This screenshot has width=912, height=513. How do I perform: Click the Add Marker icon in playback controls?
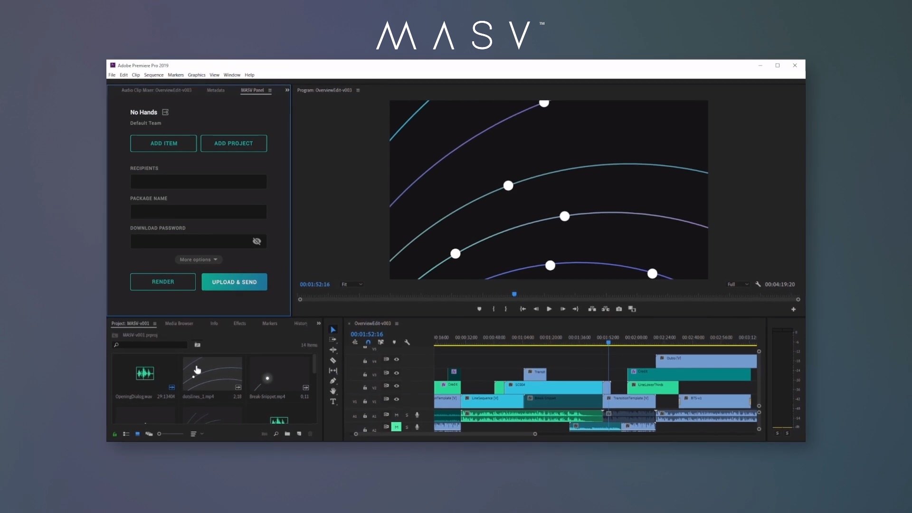click(x=480, y=309)
